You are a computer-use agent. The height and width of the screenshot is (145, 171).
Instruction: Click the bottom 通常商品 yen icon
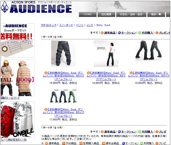[102, 132]
